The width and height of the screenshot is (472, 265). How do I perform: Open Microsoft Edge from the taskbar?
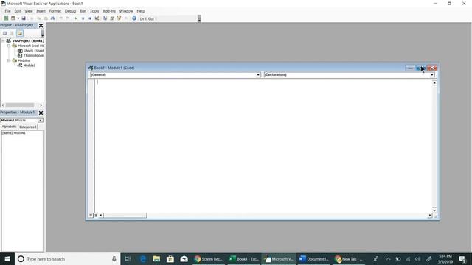coord(143,258)
